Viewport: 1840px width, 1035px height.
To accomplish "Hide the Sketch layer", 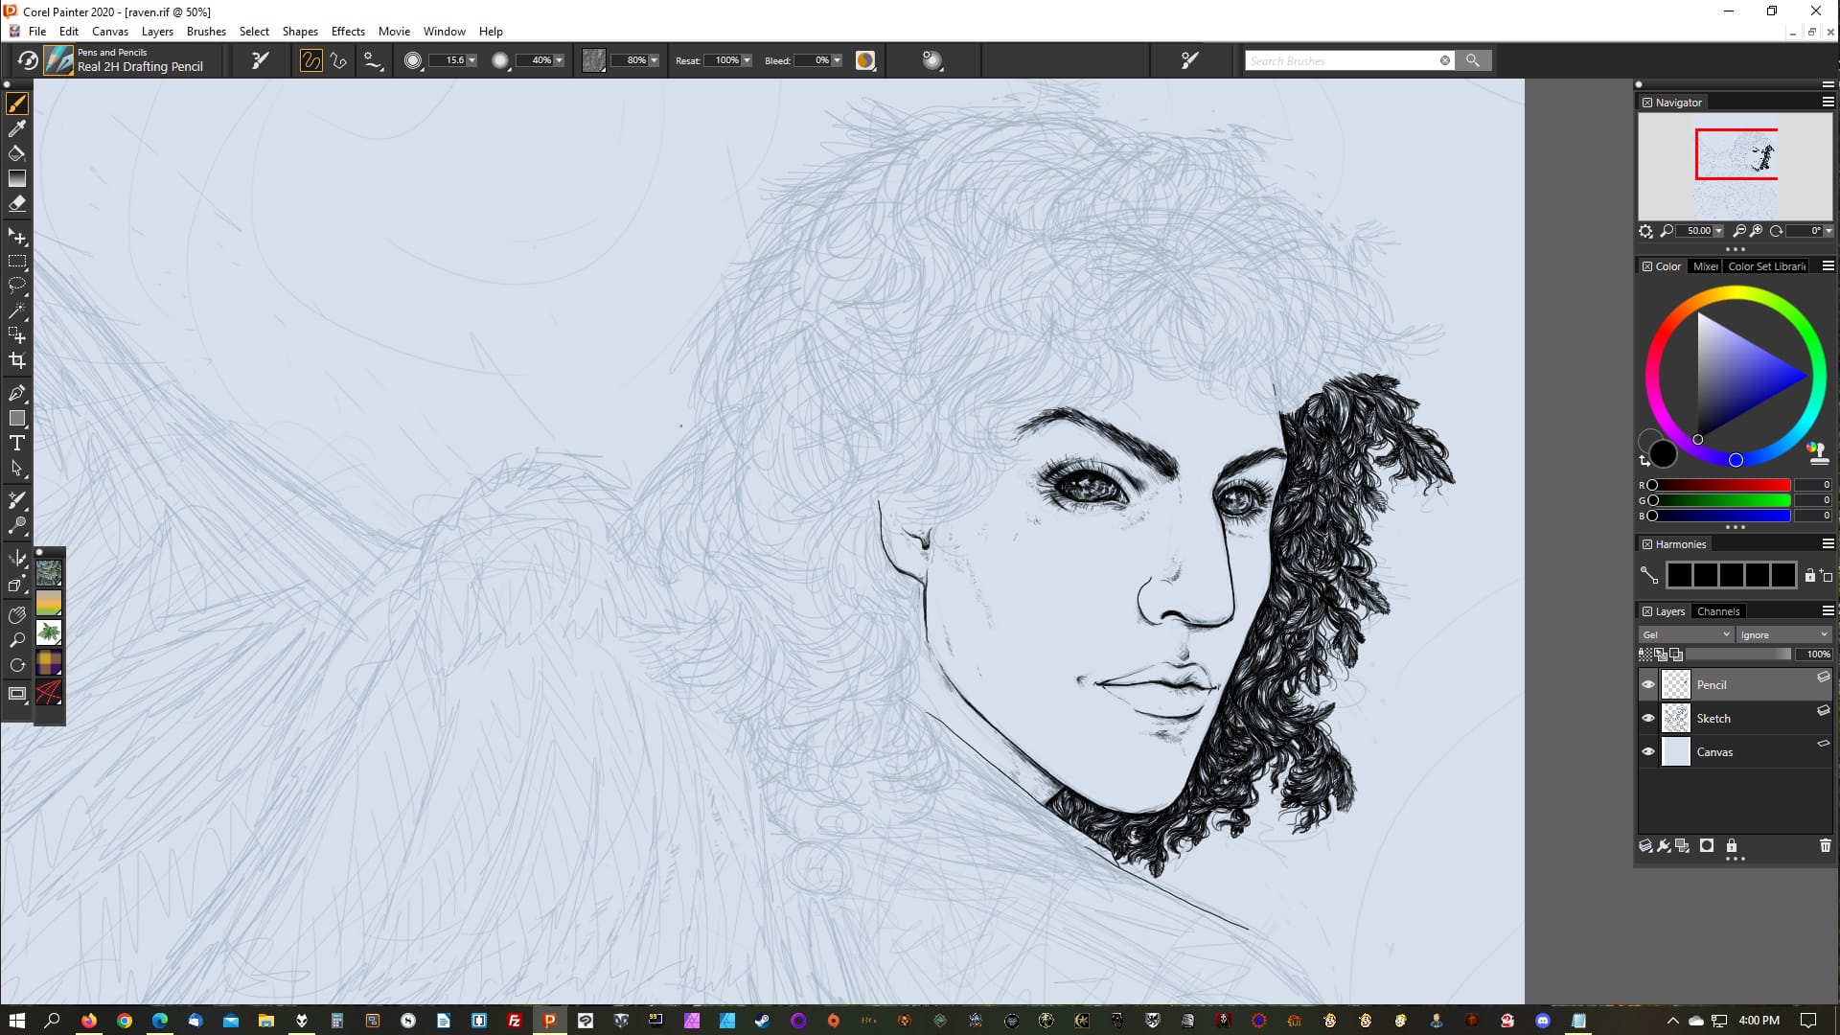I will point(1648,718).
